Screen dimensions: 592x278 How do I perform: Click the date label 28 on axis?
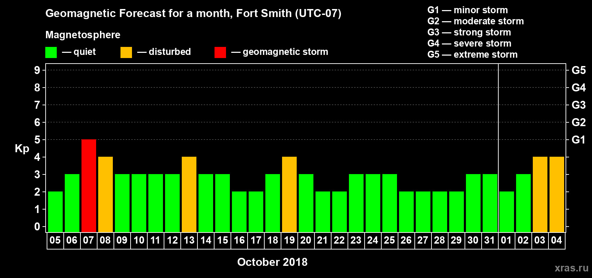coord(439,240)
